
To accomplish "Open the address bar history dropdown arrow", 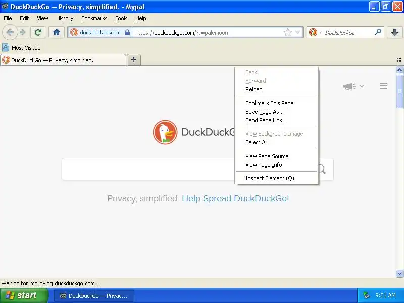I will pyautogui.click(x=297, y=33).
